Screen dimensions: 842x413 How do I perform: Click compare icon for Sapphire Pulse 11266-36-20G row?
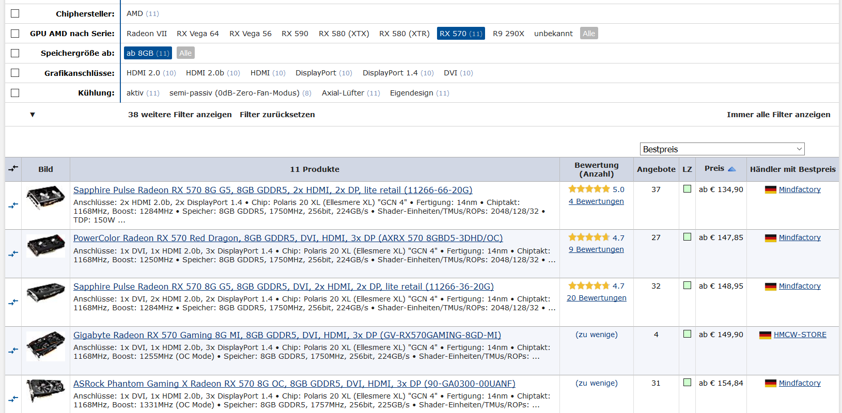[x=13, y=302]
